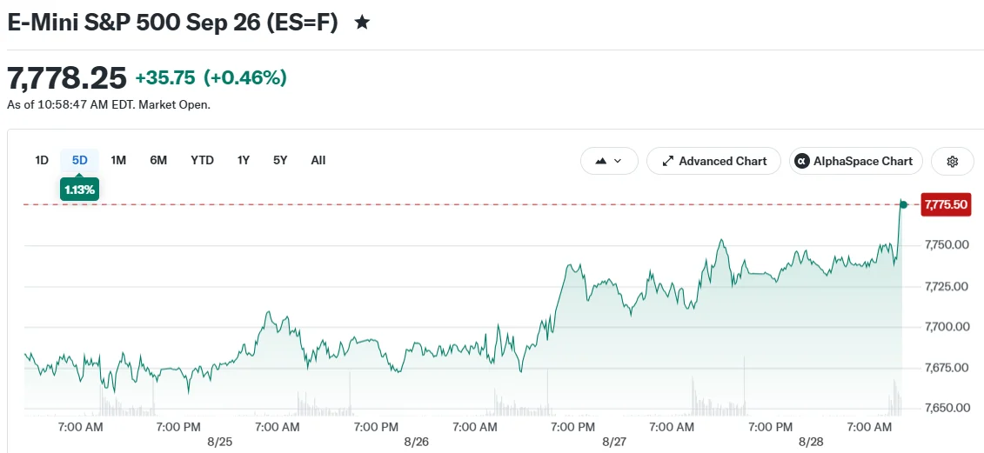This screenshot has width=984, height=453.
Task: Select the All time range
Action: 318,160
